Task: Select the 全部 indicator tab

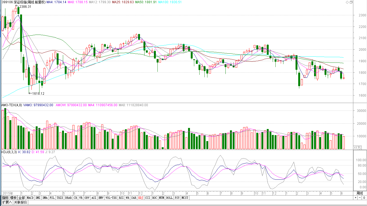Action: [x=22, y=198]
